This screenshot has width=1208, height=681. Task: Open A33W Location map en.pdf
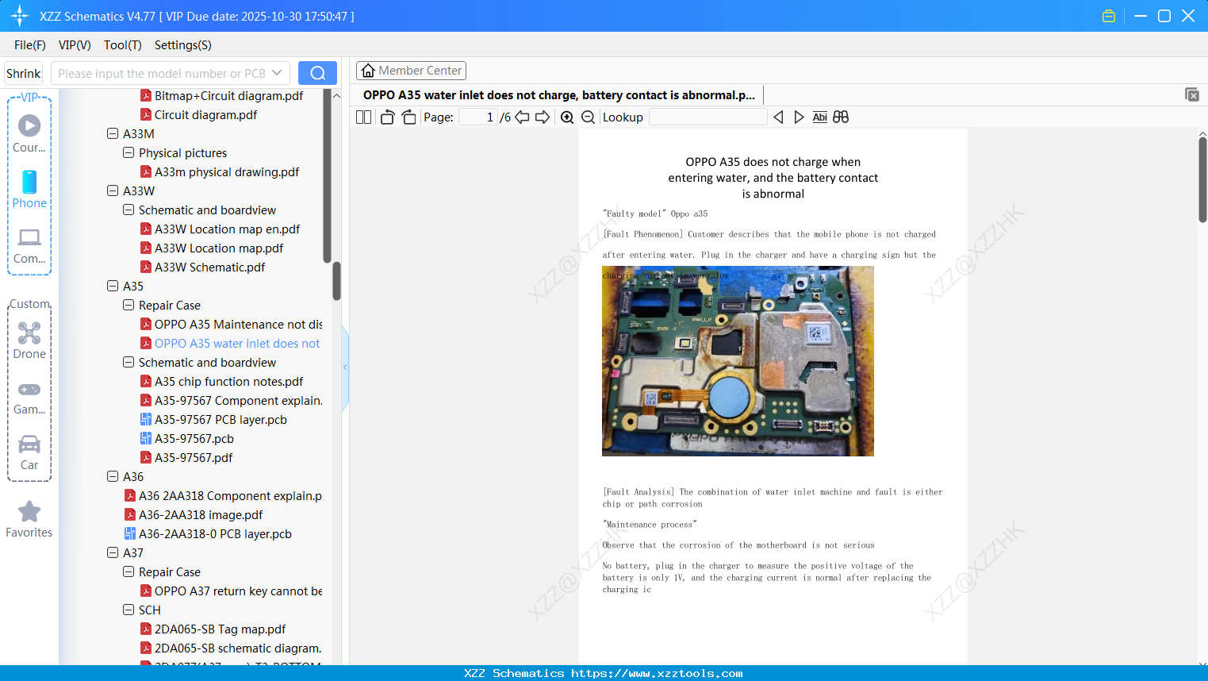click(227, 229)
